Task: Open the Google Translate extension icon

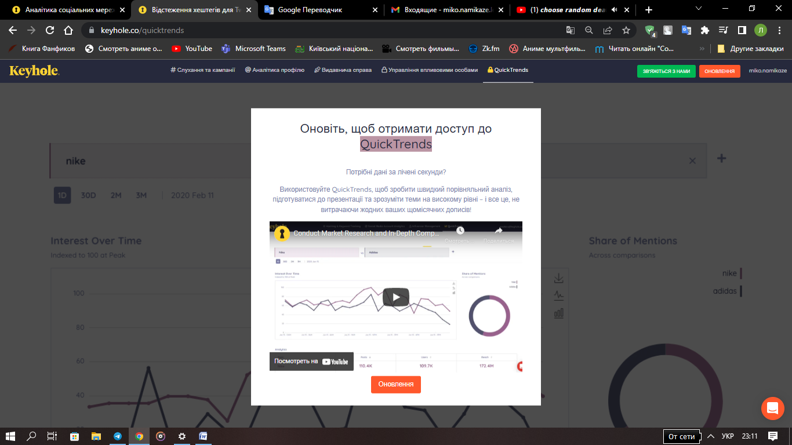Action: click(686, 30)
